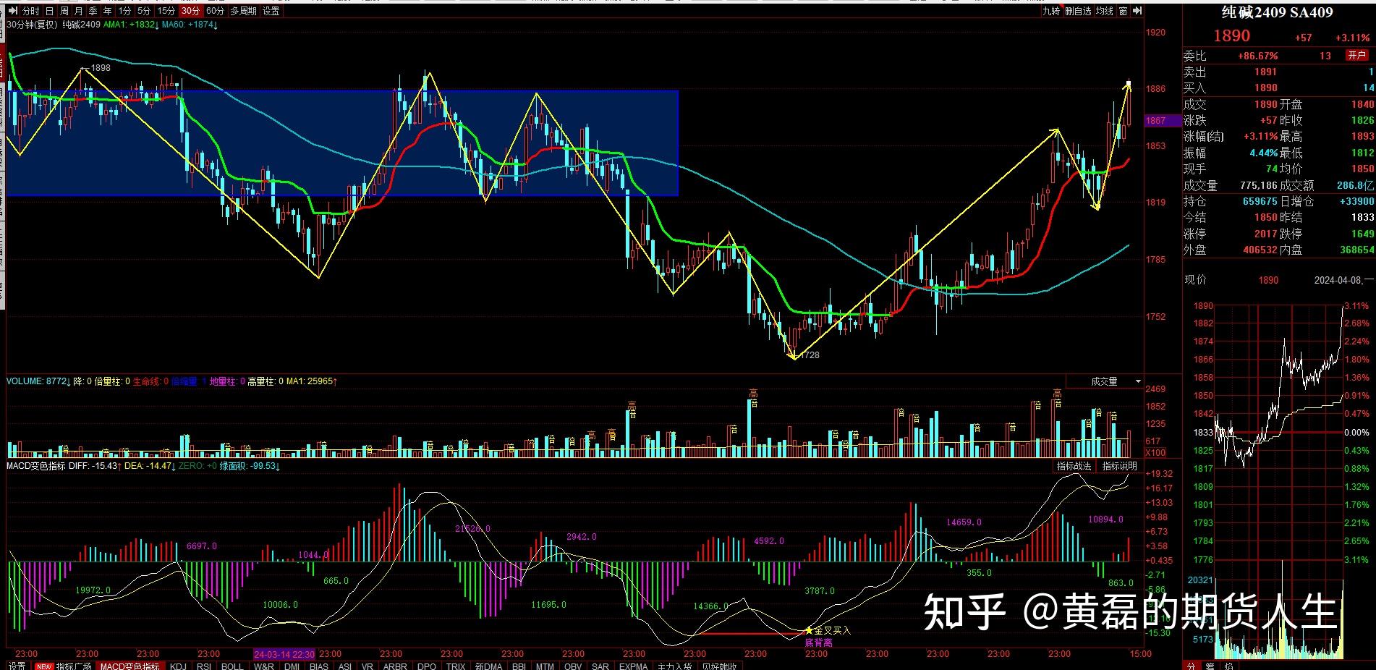Image resolution: width=1376 pixels, height=670 pixels.
Task: Click 删自选 to remove from watchlist
Action: (1078, 11)
